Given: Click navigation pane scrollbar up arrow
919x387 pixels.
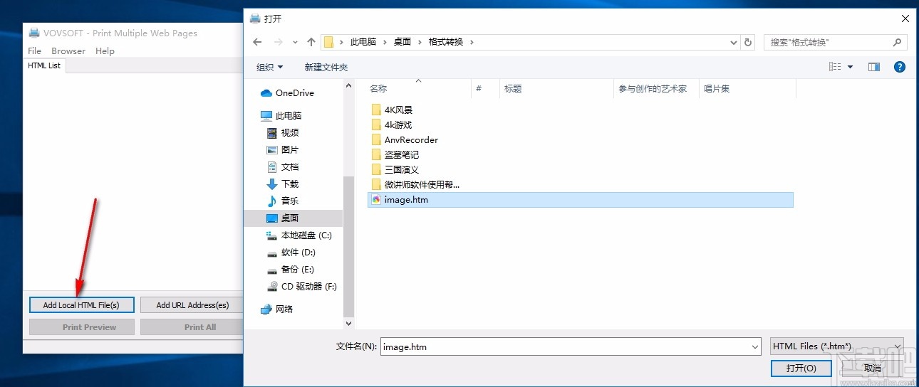Looking at the screenshot, I should 348,86.
